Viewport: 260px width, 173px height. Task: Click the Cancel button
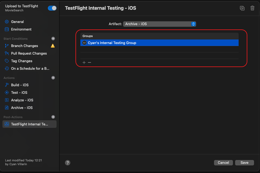coord(223,163)
